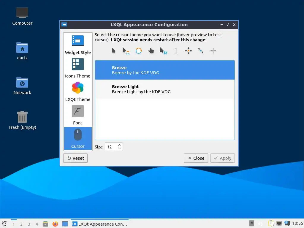This screenshot has height=228, width=304.
Task: Open the LXQt application menu
Action: [x=4, y=224]
